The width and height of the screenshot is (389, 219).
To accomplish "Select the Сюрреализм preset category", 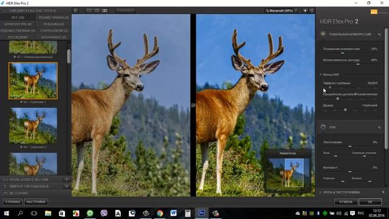I will [53, 30].
